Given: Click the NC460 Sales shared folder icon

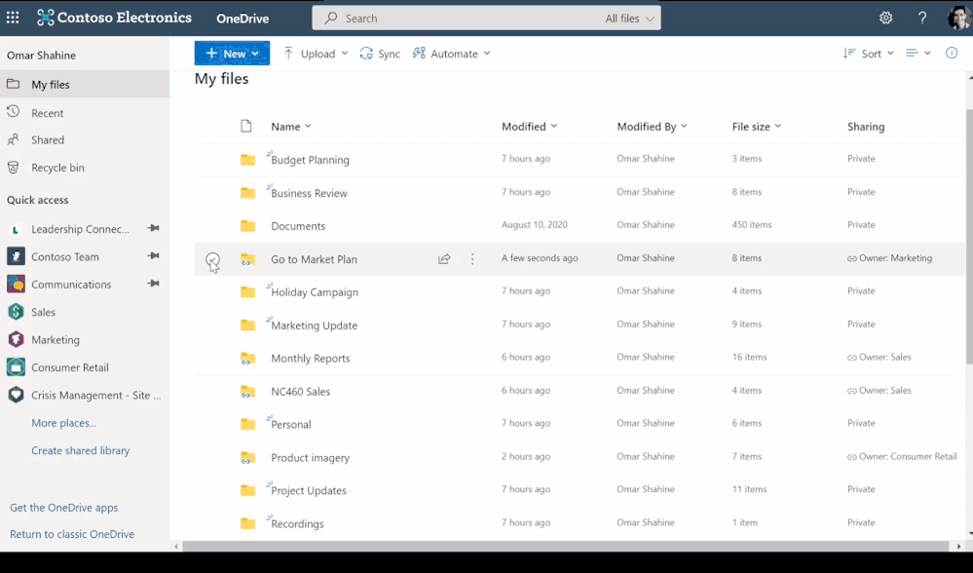Looking at the screenshot, I should click(x=247, y=392).
